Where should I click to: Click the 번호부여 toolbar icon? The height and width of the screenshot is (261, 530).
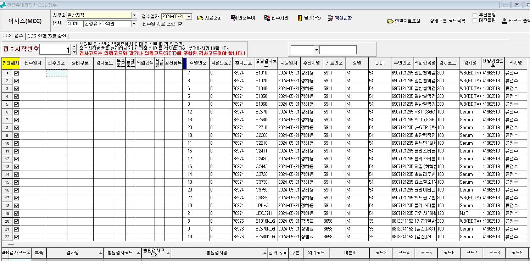234,18
